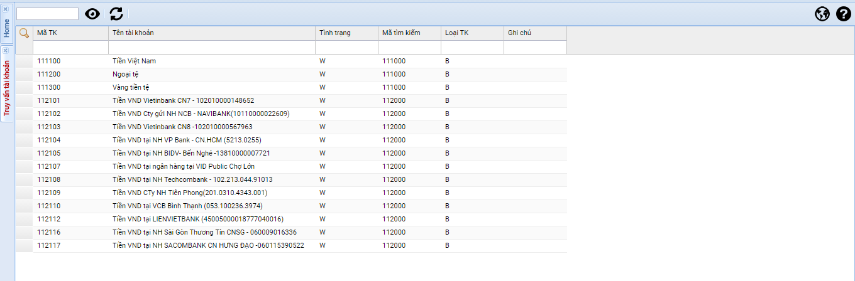Click status W in Tiền Việt Nam row
855x281 pixels.
[x=323, y=61]
